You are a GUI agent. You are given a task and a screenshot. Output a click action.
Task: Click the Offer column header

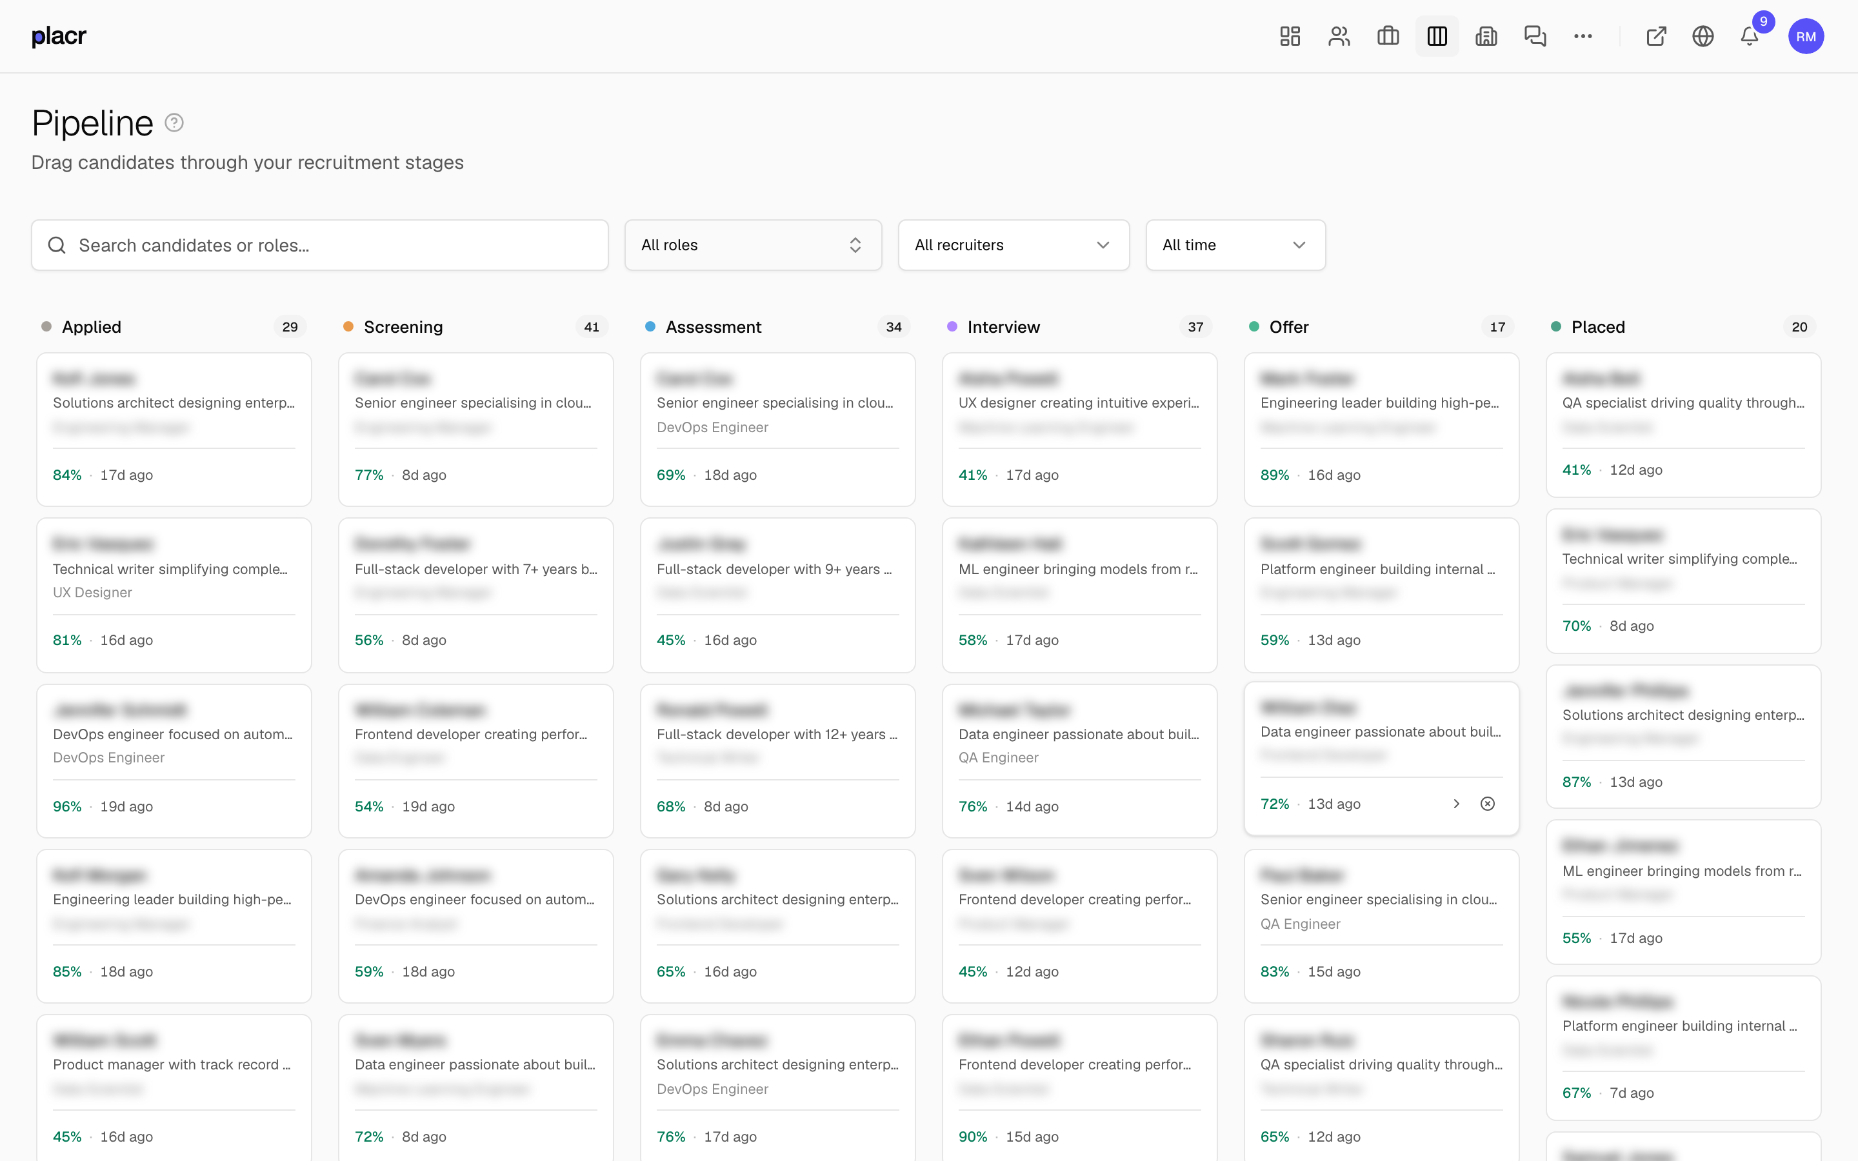1288,327
